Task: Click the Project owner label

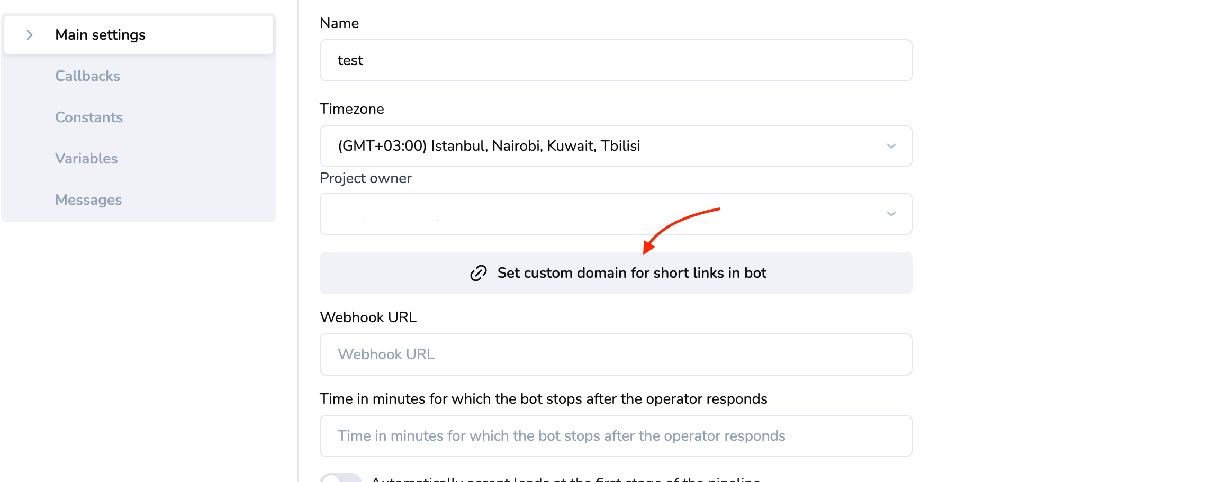Action: coord(365,178)
